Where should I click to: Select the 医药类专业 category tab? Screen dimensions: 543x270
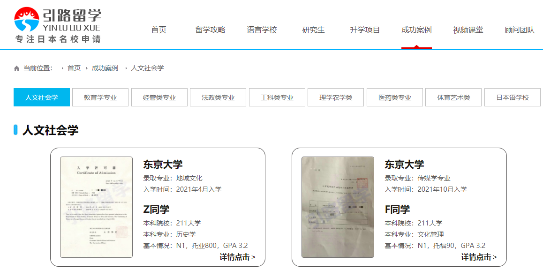click(x=395, y=97)
